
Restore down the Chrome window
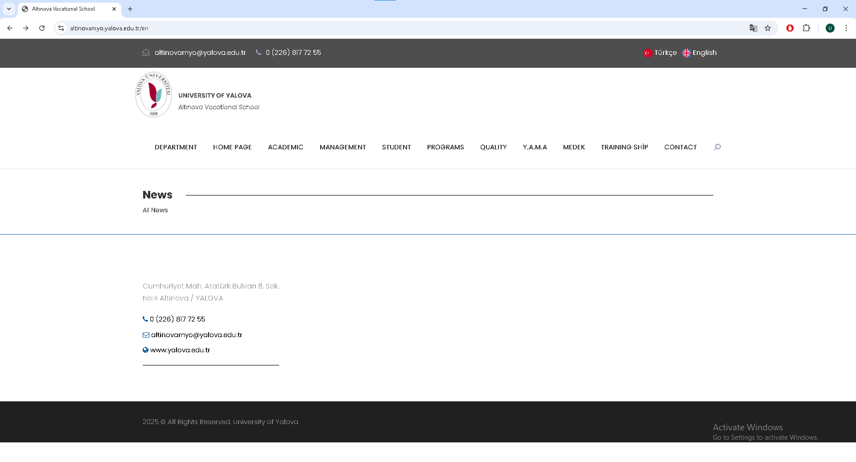(x=825, y=9)
